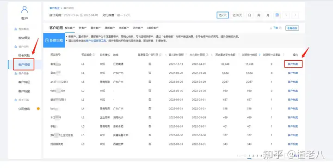The height and width of the screenshot is (168, 333).
Task: Switch granularity to 月
Action: point(268,15)
